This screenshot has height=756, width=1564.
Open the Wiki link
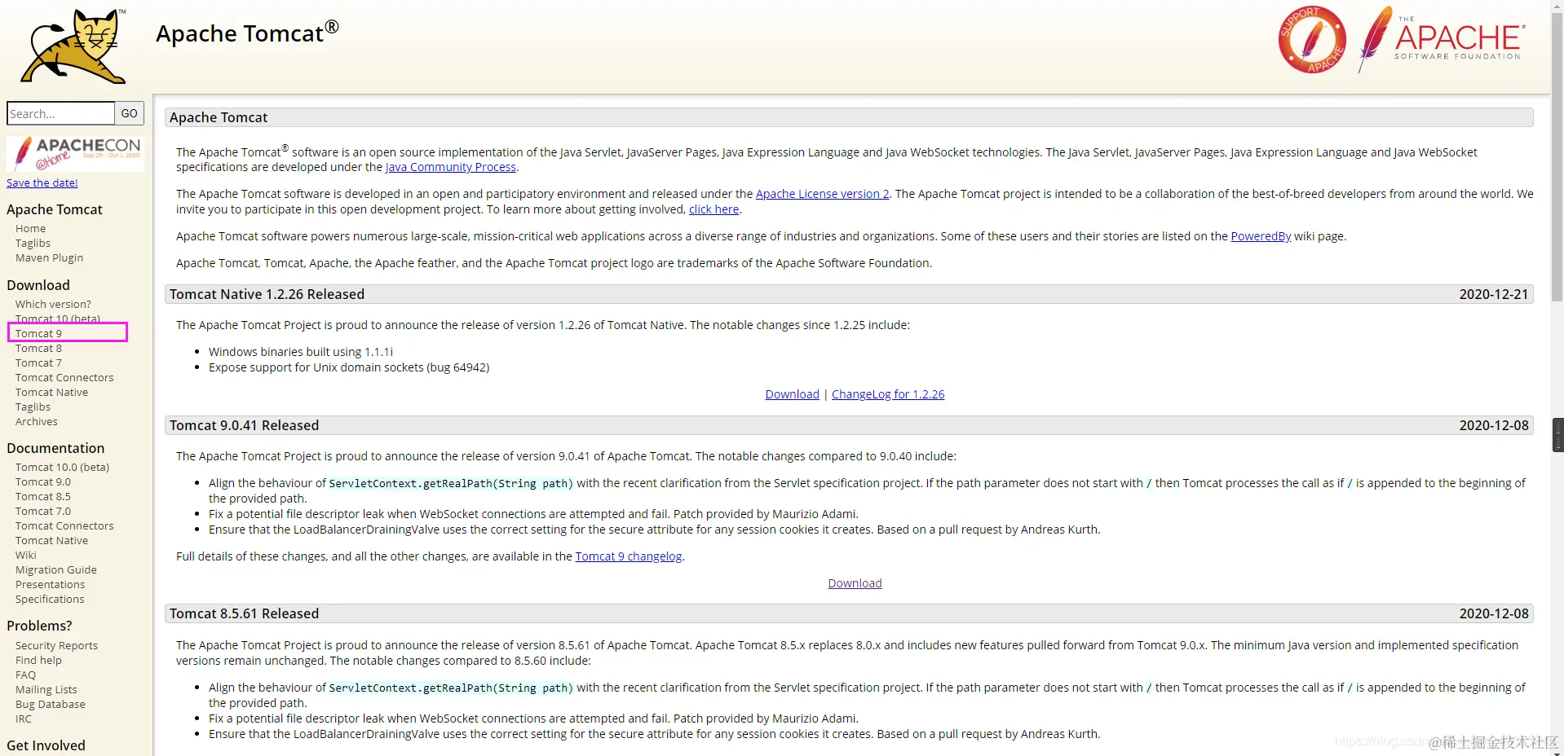26,556
